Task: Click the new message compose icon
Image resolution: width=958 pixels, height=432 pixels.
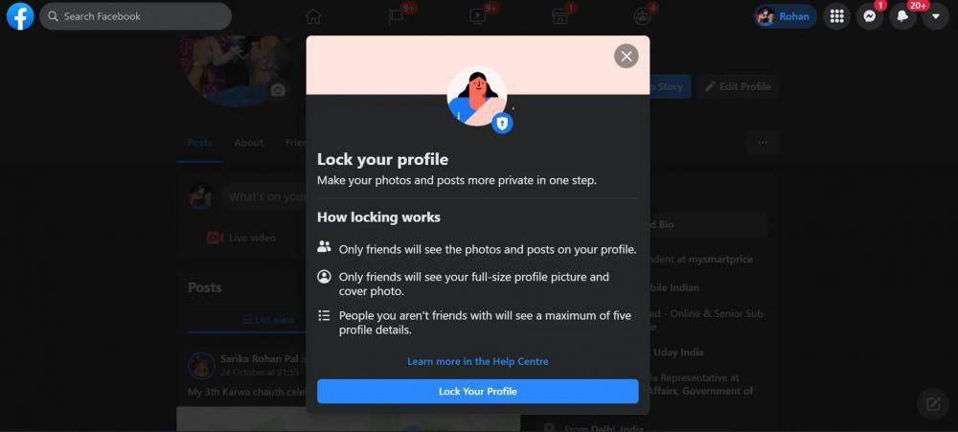Action: click(x=933, y=403)
